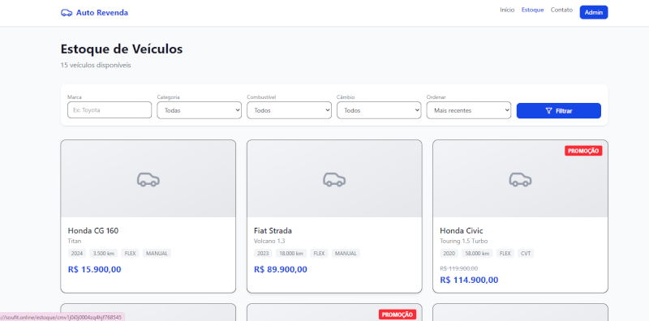Click the price R$ 89.900,00
Image resolution: width=649 pixels, height=321 pixels.
[x=281, y=270]
